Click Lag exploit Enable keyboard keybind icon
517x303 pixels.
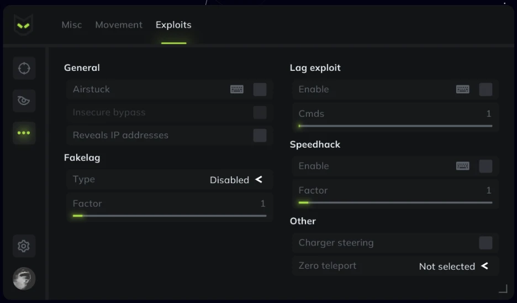pyautogui.click(x=463, y=89)
